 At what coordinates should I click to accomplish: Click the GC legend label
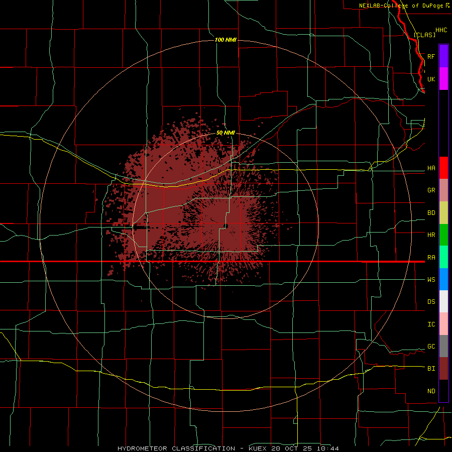tap(431, 347)
